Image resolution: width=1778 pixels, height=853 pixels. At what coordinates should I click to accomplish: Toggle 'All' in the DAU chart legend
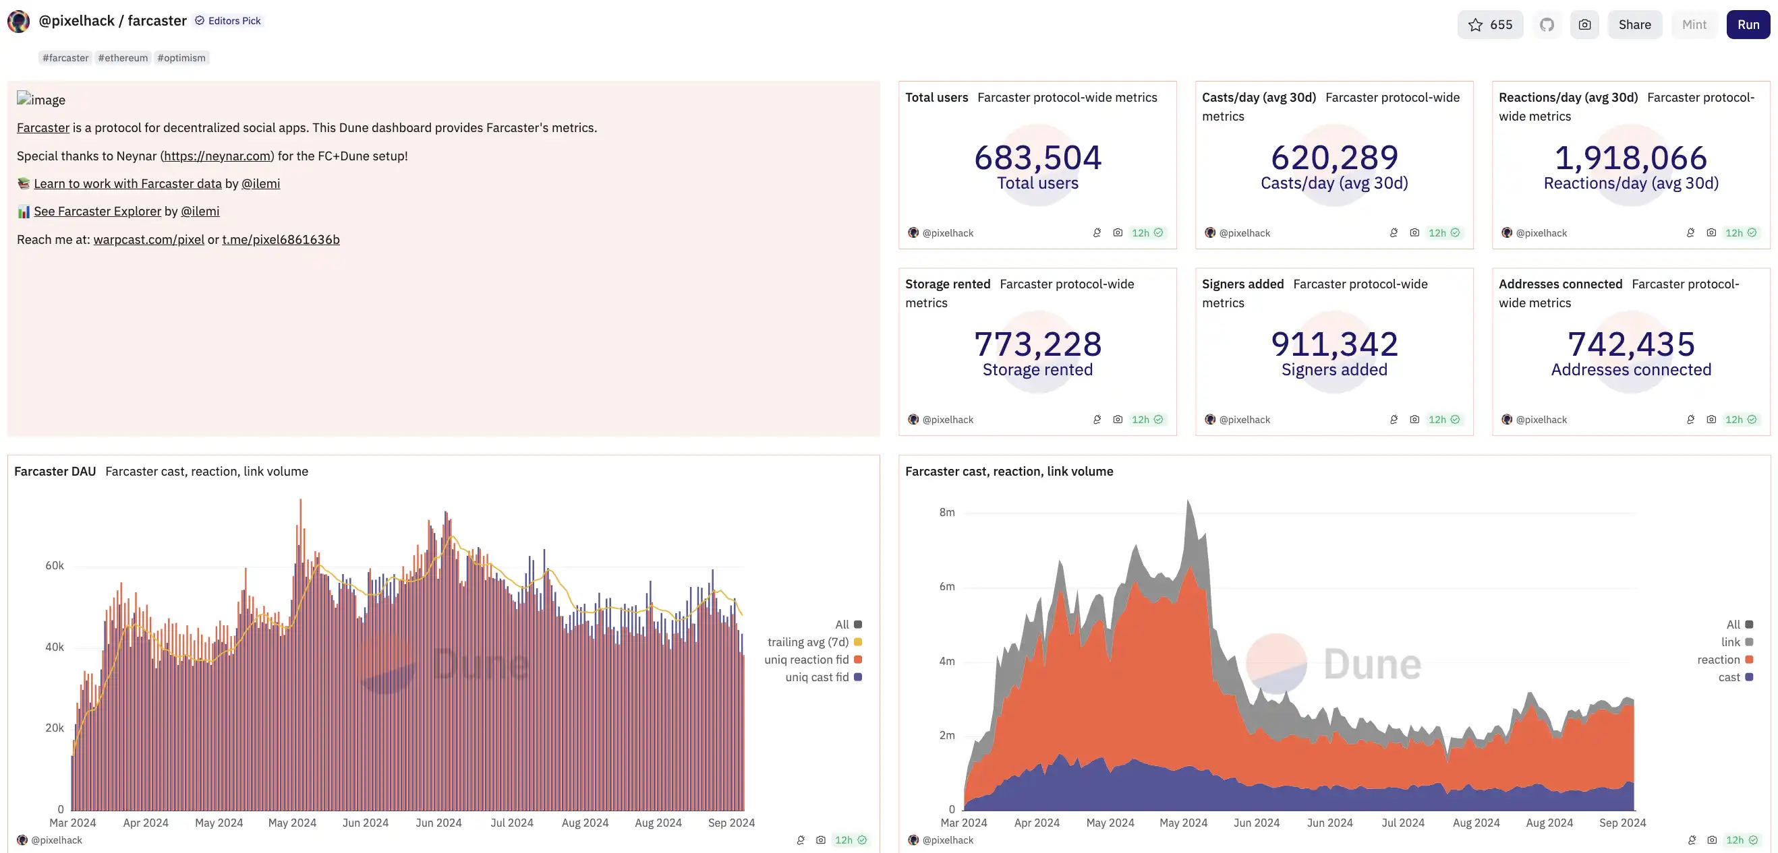click(842, 625)
